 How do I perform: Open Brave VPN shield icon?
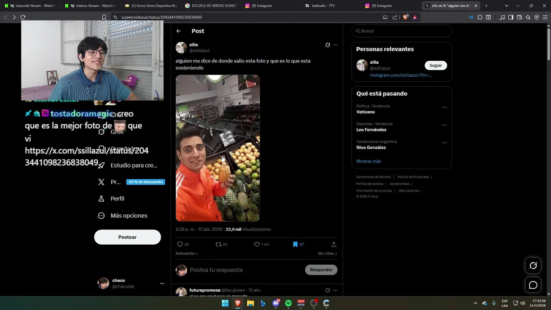537,17
